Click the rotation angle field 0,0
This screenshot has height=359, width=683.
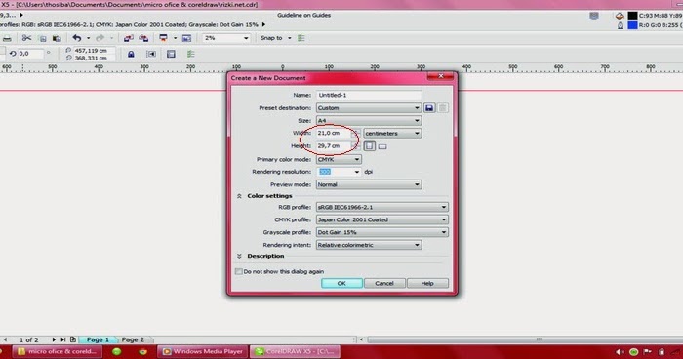tap(30, 54)
